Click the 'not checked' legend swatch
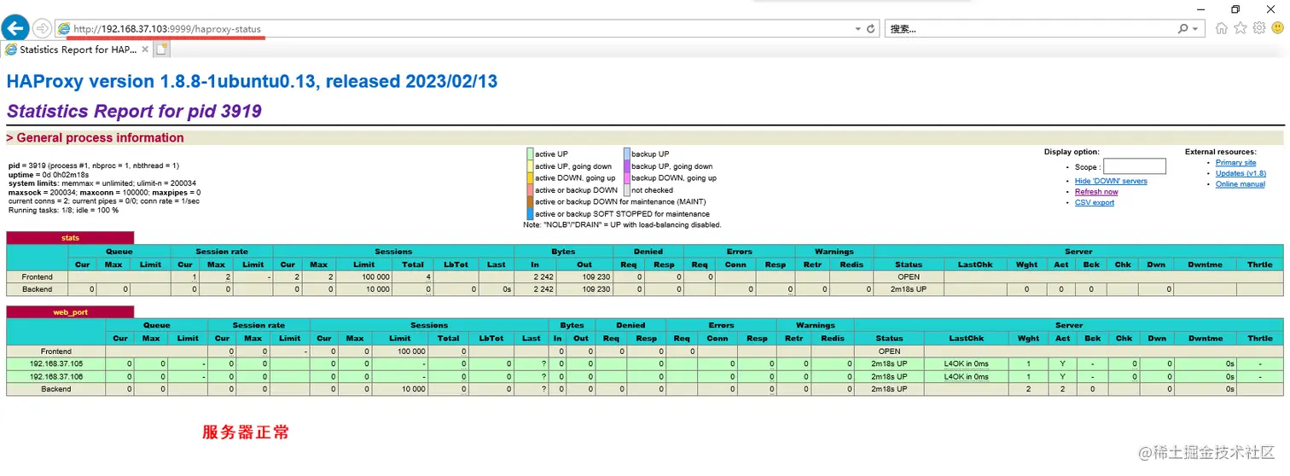The width and height of the screenshot is (1290, 476). pyautogui.click(x=626, y=190)
